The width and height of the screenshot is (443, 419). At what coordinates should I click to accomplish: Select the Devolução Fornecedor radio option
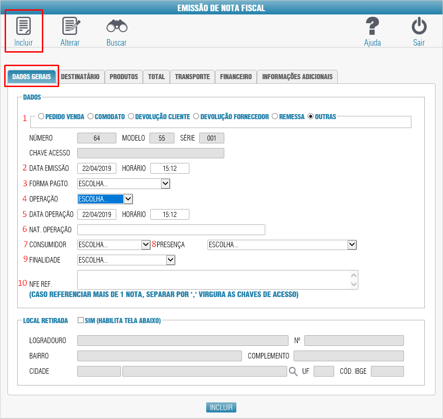coord(196,116)
